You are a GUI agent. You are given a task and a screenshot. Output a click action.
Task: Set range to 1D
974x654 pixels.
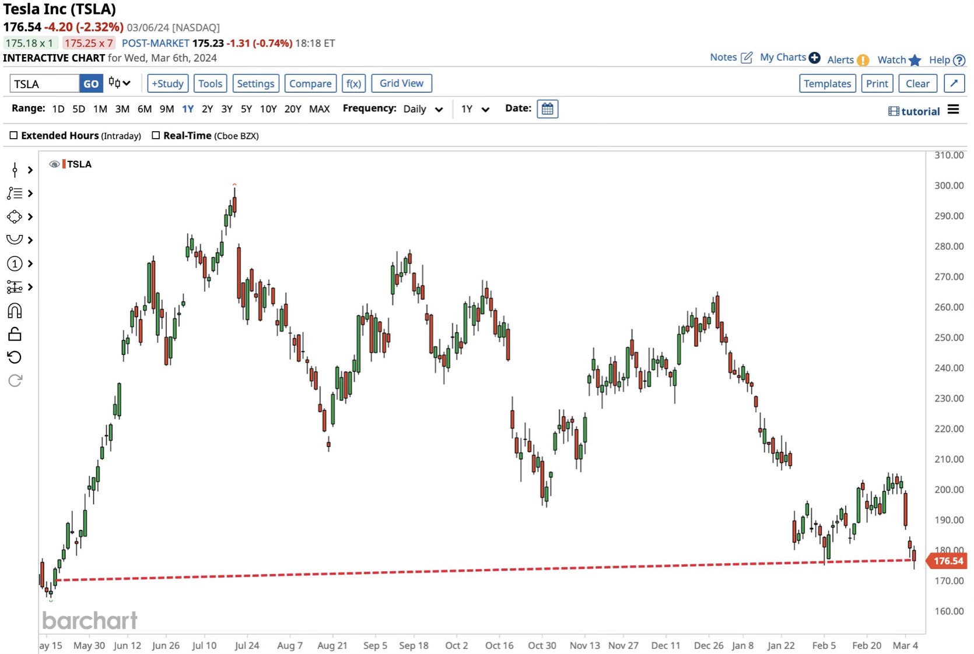click(58, 109)
